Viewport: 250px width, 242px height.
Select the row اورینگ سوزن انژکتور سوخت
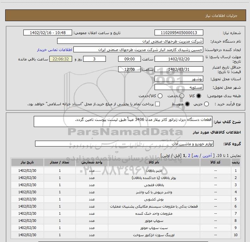[125, 235]
